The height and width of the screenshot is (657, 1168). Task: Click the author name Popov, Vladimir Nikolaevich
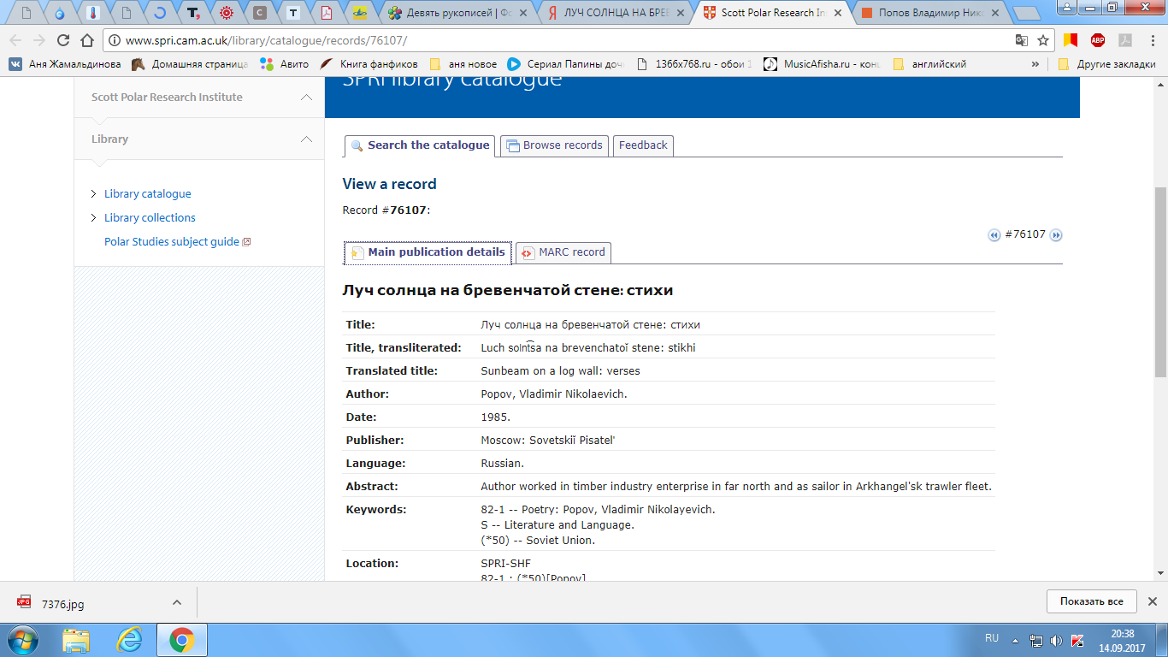pyautogui.click(x=554, y=394)
